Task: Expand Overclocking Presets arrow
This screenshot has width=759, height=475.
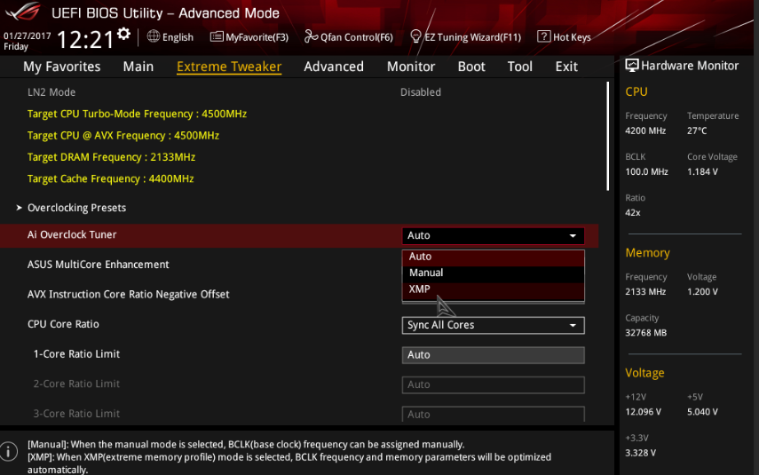Action: click(19, 208)
